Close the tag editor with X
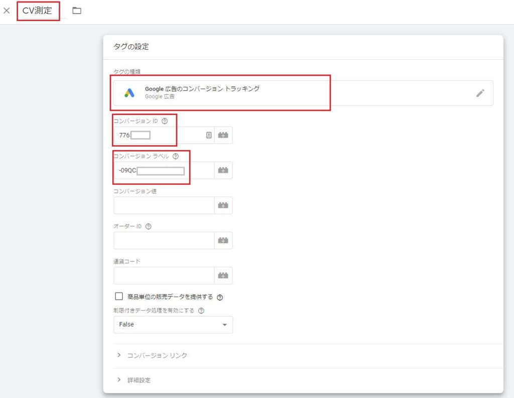Screen dimensions: 514x398 7,11
